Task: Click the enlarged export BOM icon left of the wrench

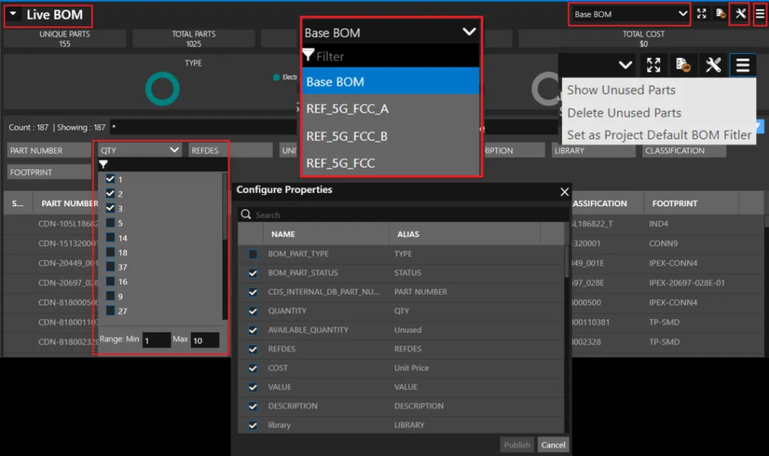Action: (683, 65)
